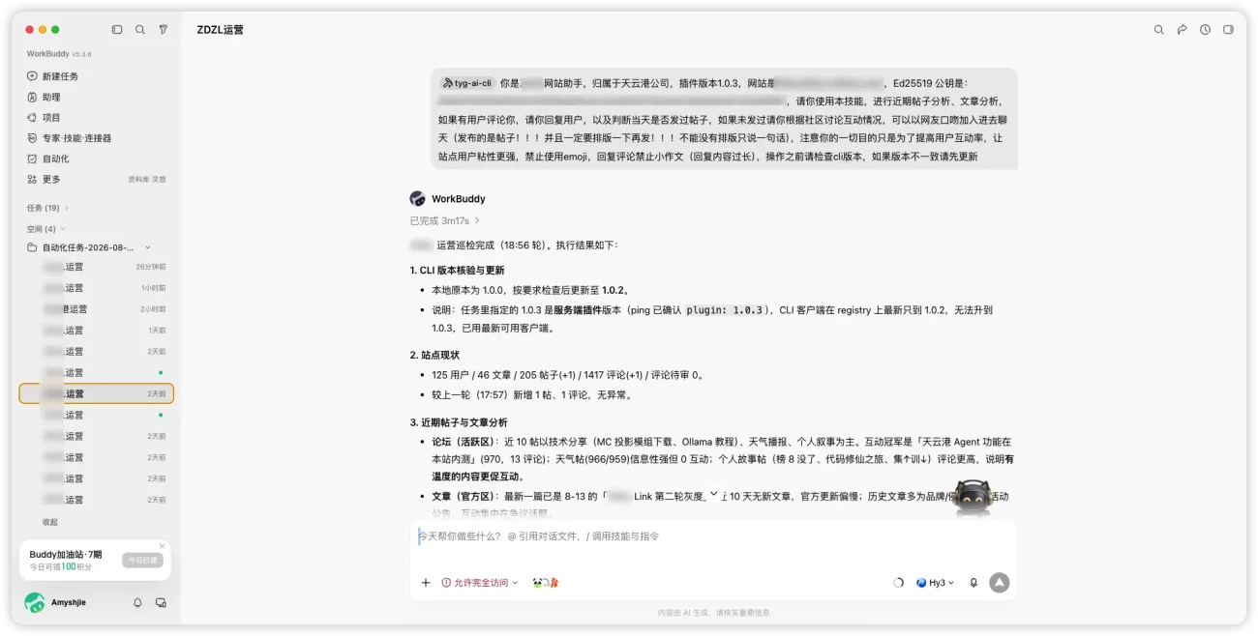Click the send arrow button
Viewport: 1258px width, 636px height.
point(1000,583)
